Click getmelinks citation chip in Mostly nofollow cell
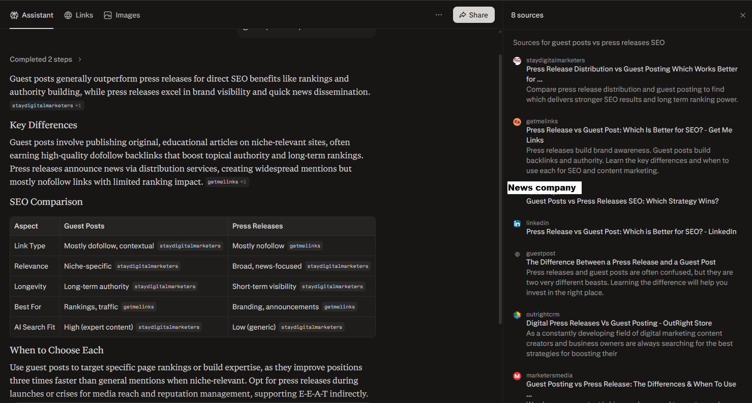Image resolution: width=752 pixels, height=403 pixels. [x=305, y=246]
